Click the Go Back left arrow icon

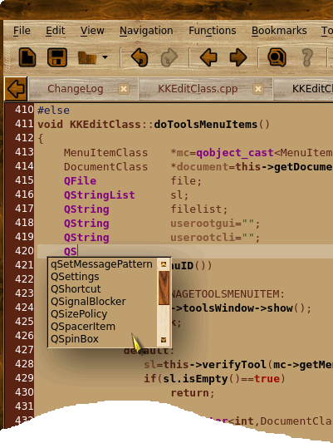pos(208,57)
